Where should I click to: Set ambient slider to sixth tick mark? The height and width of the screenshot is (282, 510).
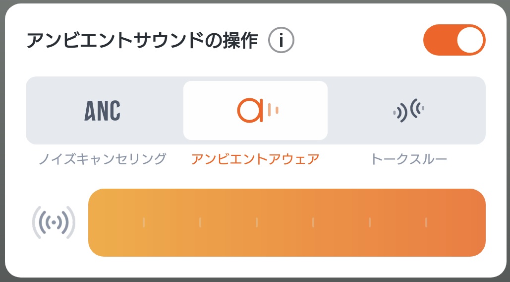point(426,222)
